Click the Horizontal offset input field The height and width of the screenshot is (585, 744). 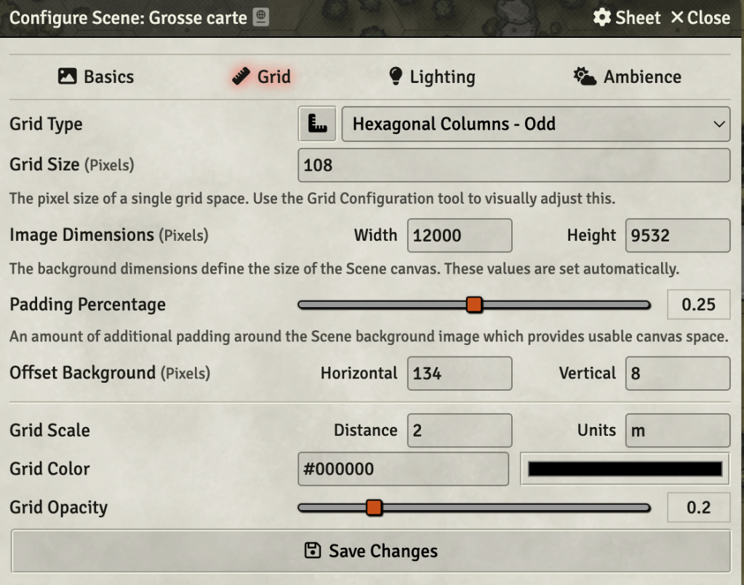460,373
